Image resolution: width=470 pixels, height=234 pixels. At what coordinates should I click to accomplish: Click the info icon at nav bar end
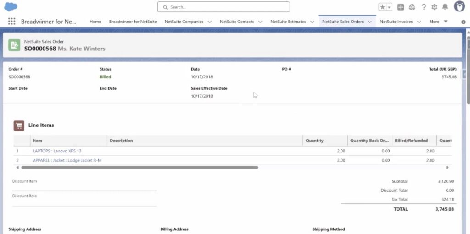point(464,22)
